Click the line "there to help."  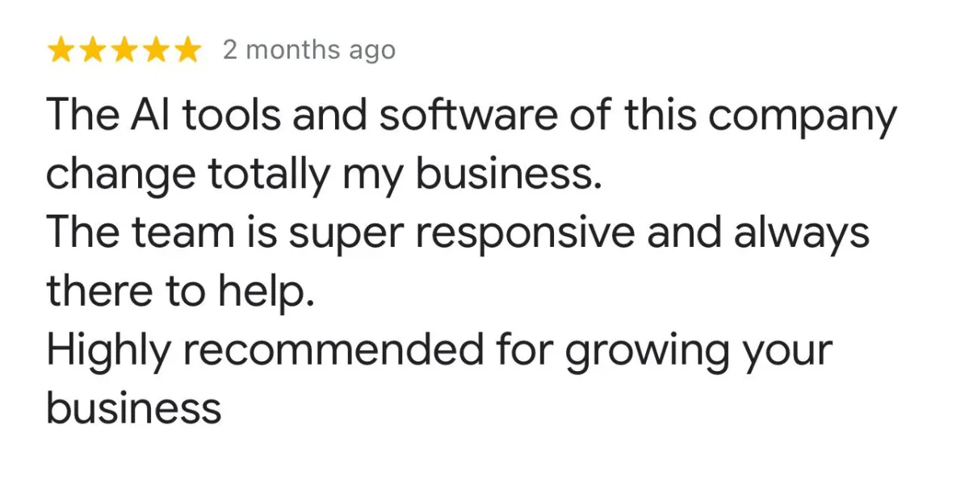click(x=179, y=292)
